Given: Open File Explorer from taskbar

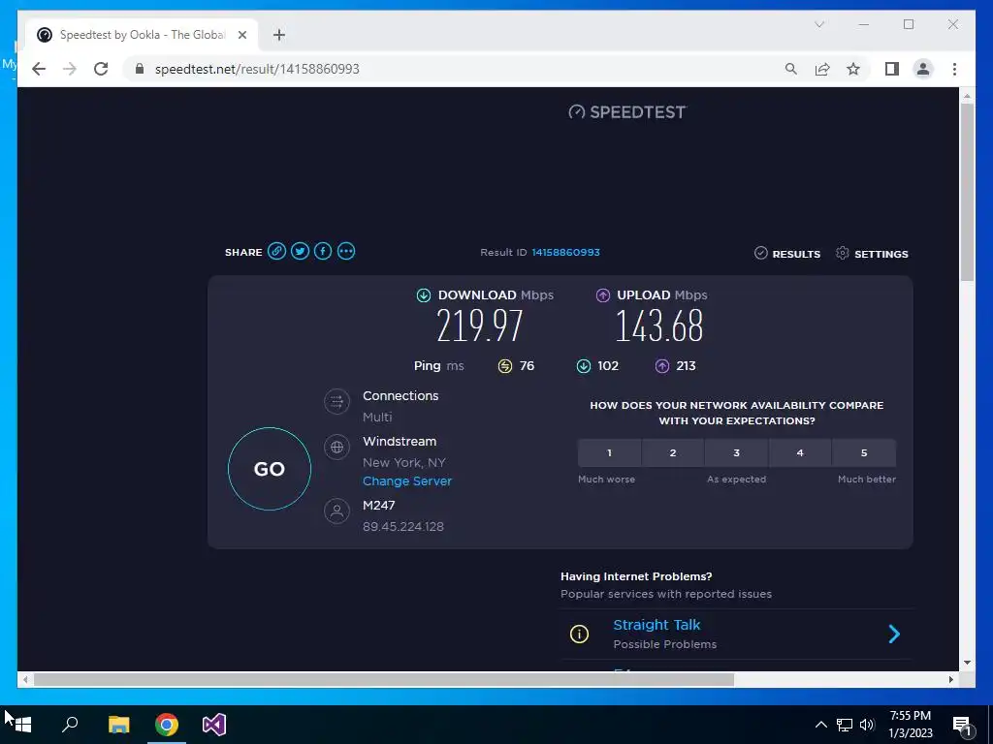Looking at the screenshot, I should [x=118, y=725].
